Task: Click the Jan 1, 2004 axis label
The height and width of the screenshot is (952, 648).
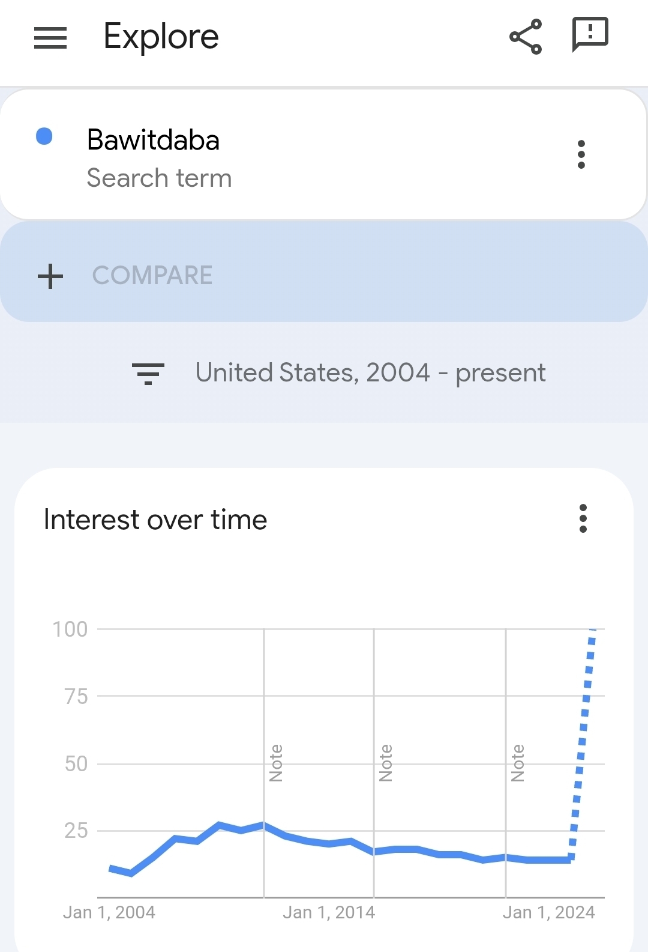Action: [x=109, y=912]
